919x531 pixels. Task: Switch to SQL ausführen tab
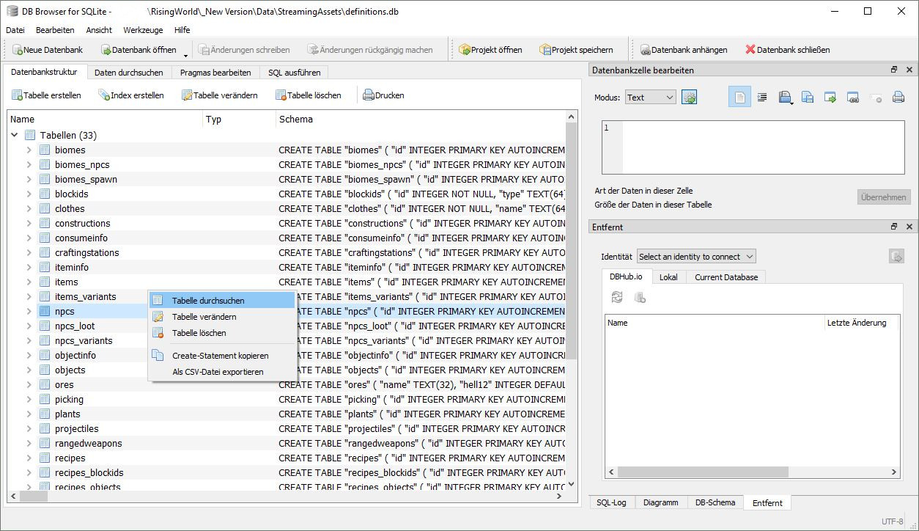click(x=294, y=73)
